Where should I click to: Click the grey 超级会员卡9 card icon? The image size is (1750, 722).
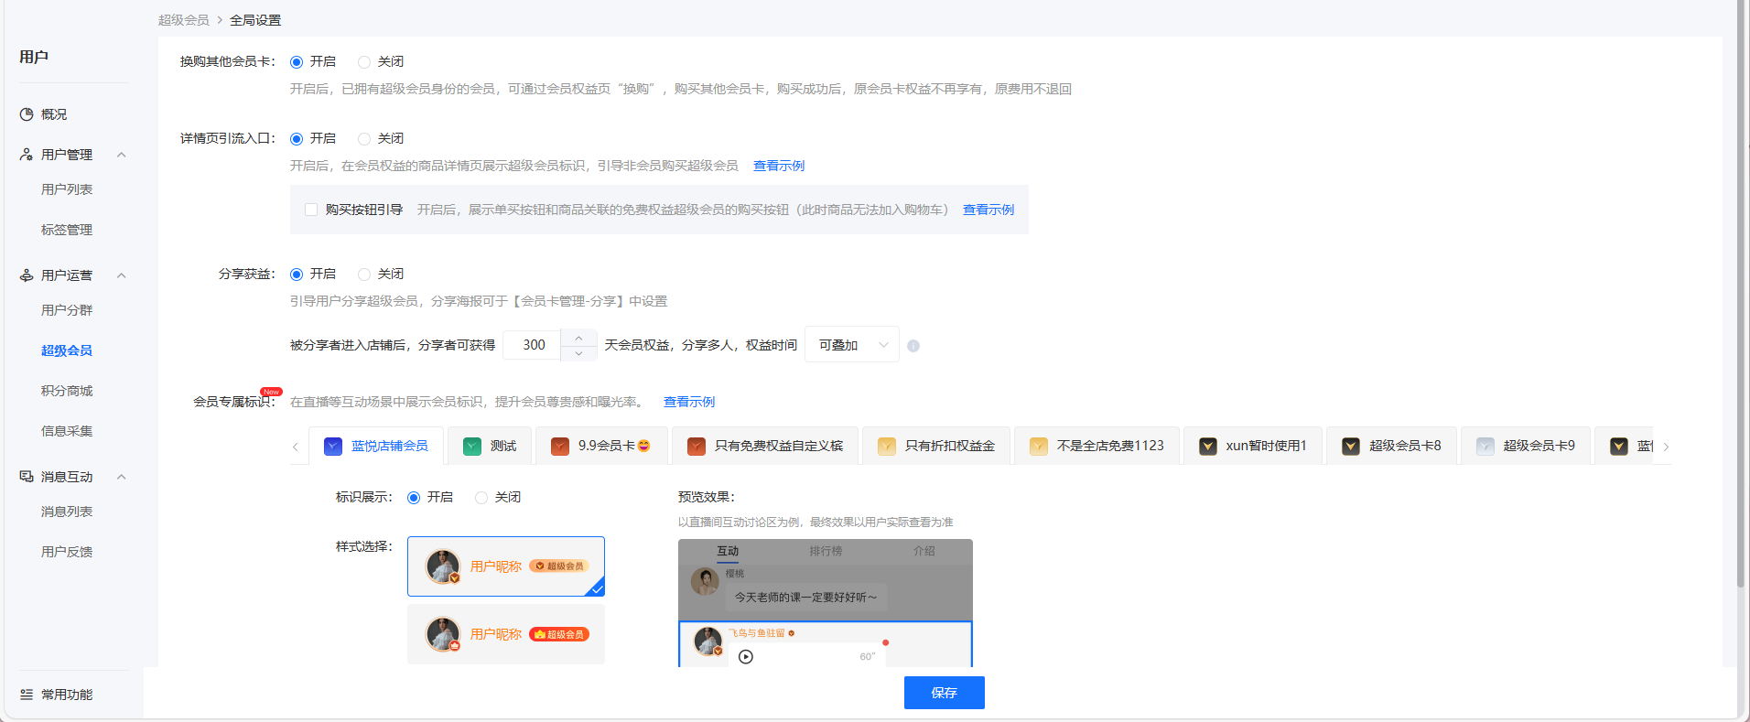(1485, 447)
